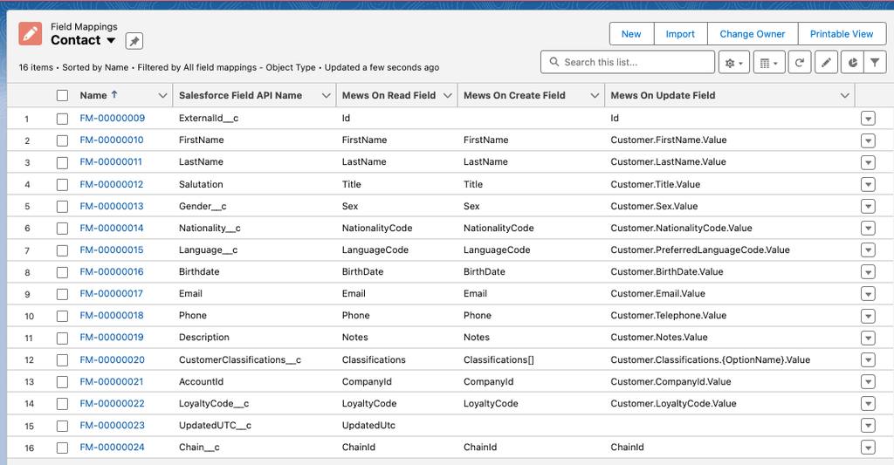Open Mews On Create Field column menu
The width and height of the screenshot is (894, 465).
[x=595, y=96]
